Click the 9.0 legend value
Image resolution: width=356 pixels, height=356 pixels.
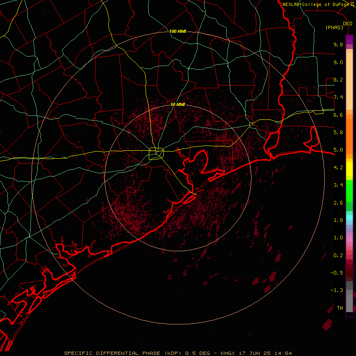(338, 62)
